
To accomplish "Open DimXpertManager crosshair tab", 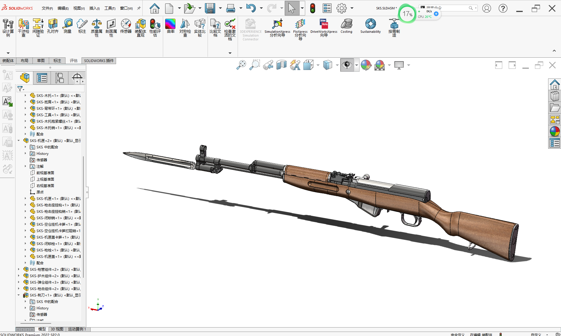I will 77,77.
